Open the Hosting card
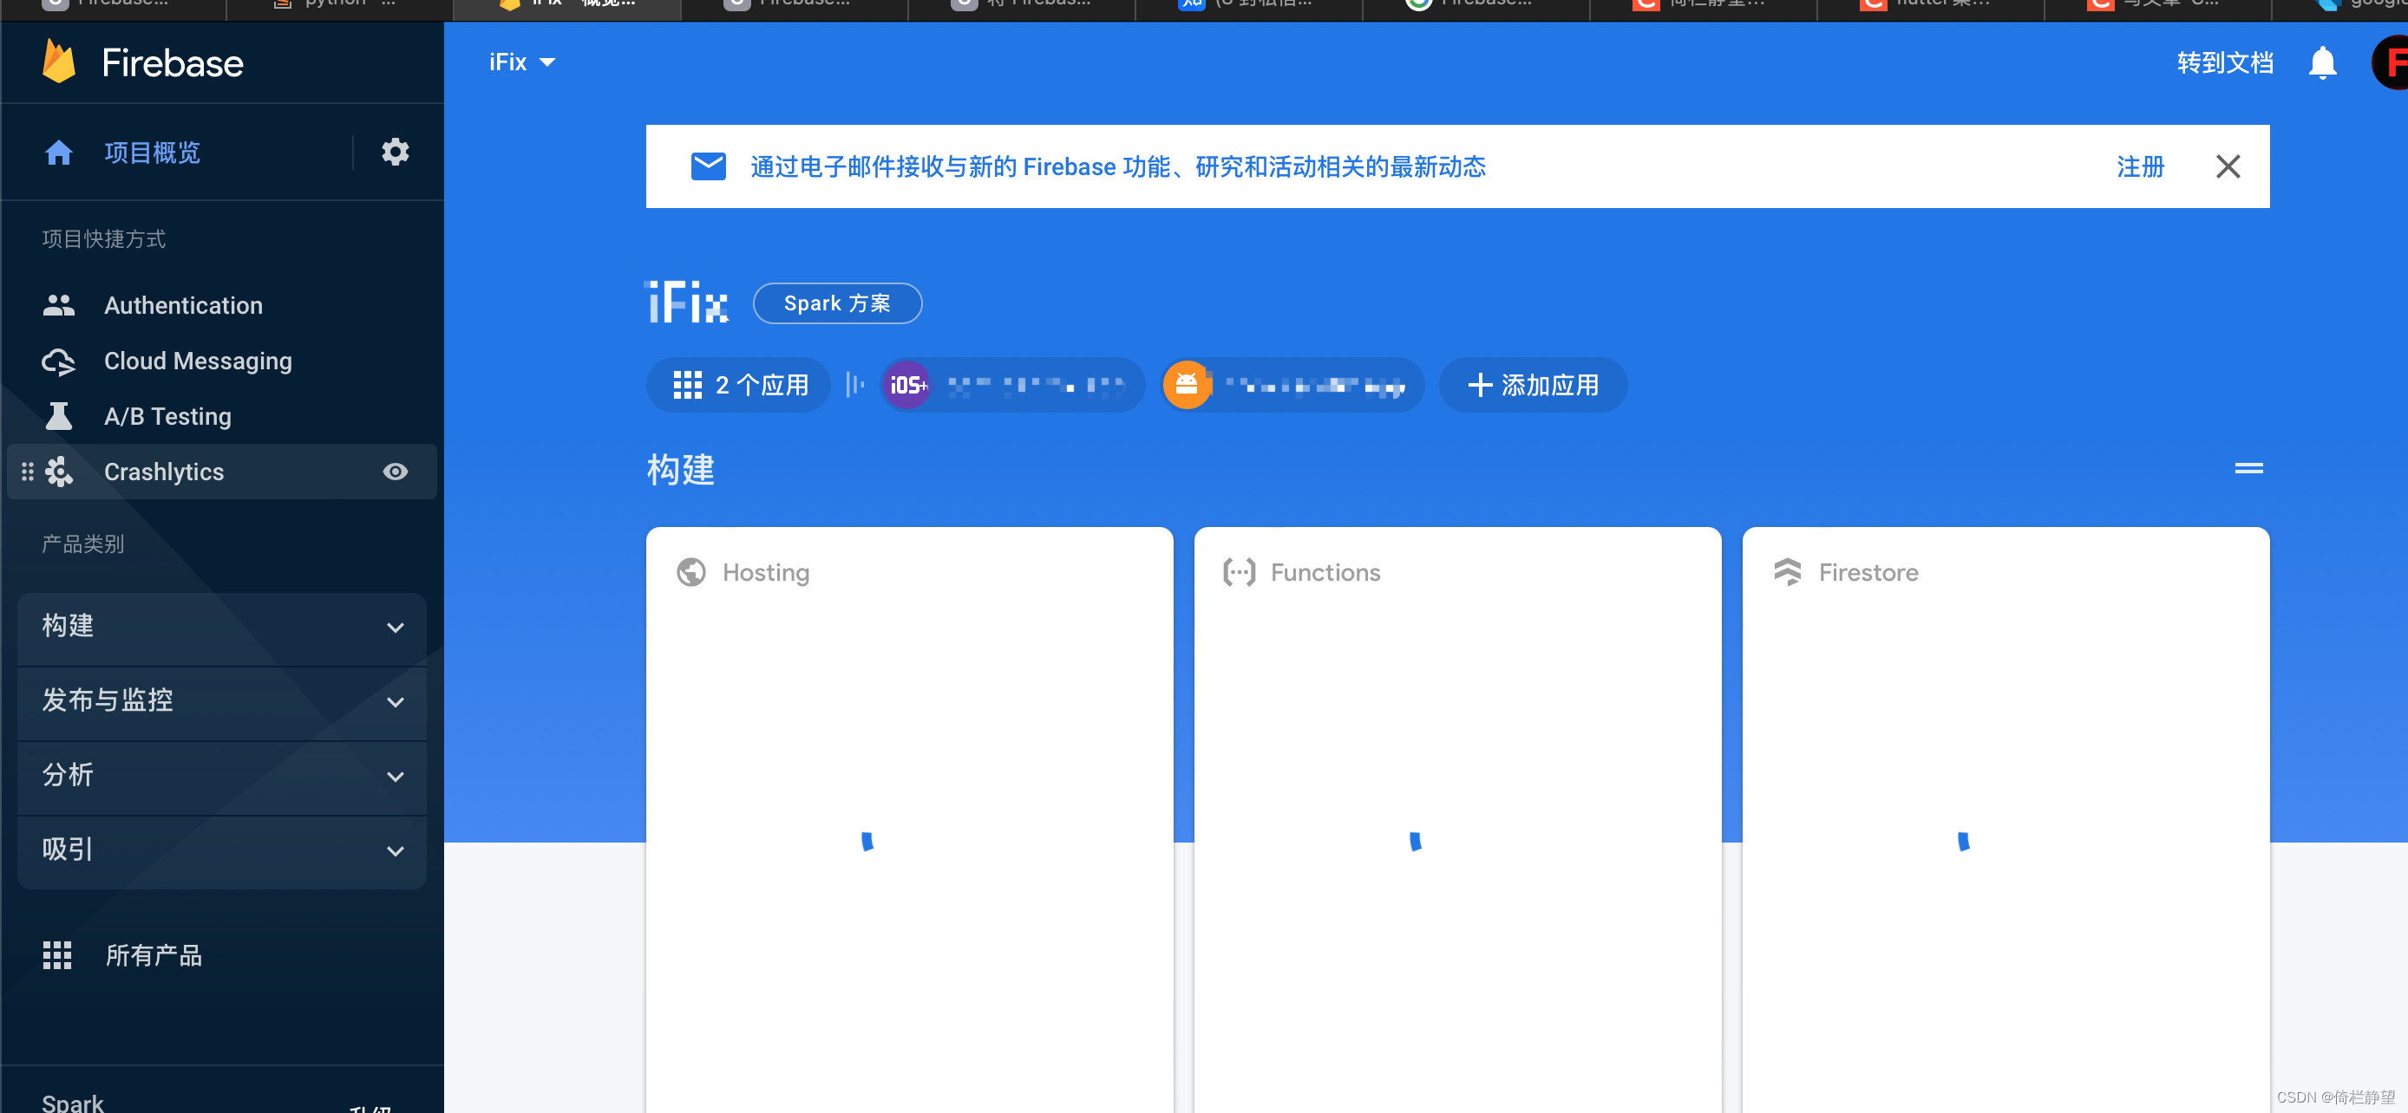 pos(908,572)
